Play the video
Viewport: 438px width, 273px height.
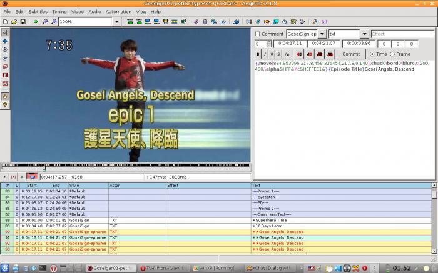click(5, 177)
